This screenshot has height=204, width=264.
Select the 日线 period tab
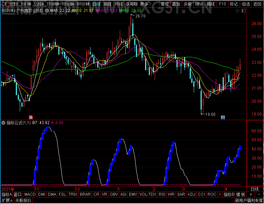pyautogui.click(x=96, y=4)
